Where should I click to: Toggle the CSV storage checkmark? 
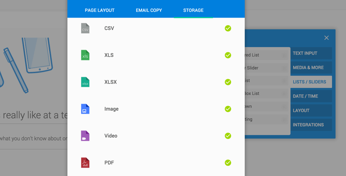228,28
